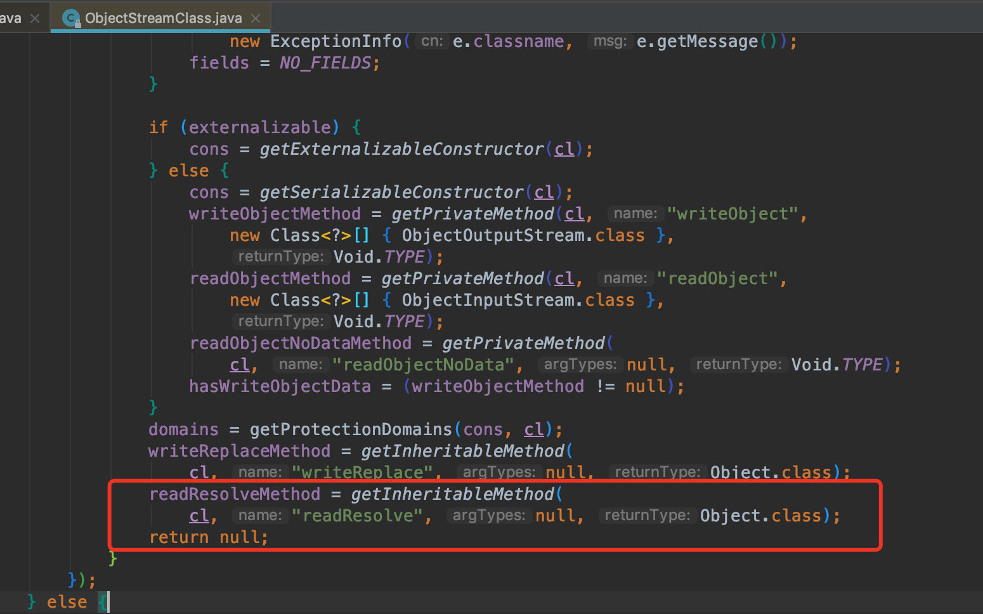Image resolution: width=983 pixels, height=614 pixels.
Task: Click the ExceptionInfo constructor name
Action: 335,41
